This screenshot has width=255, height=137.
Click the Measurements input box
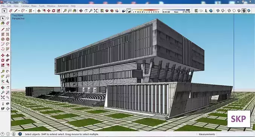tap(235, 134)
